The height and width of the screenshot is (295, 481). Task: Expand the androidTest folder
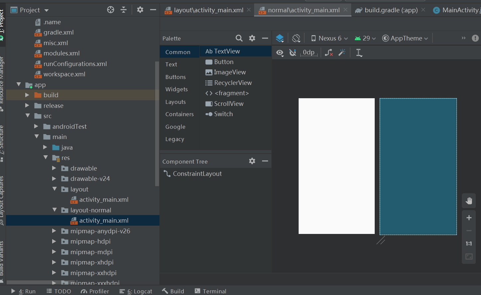coord(36,126)
